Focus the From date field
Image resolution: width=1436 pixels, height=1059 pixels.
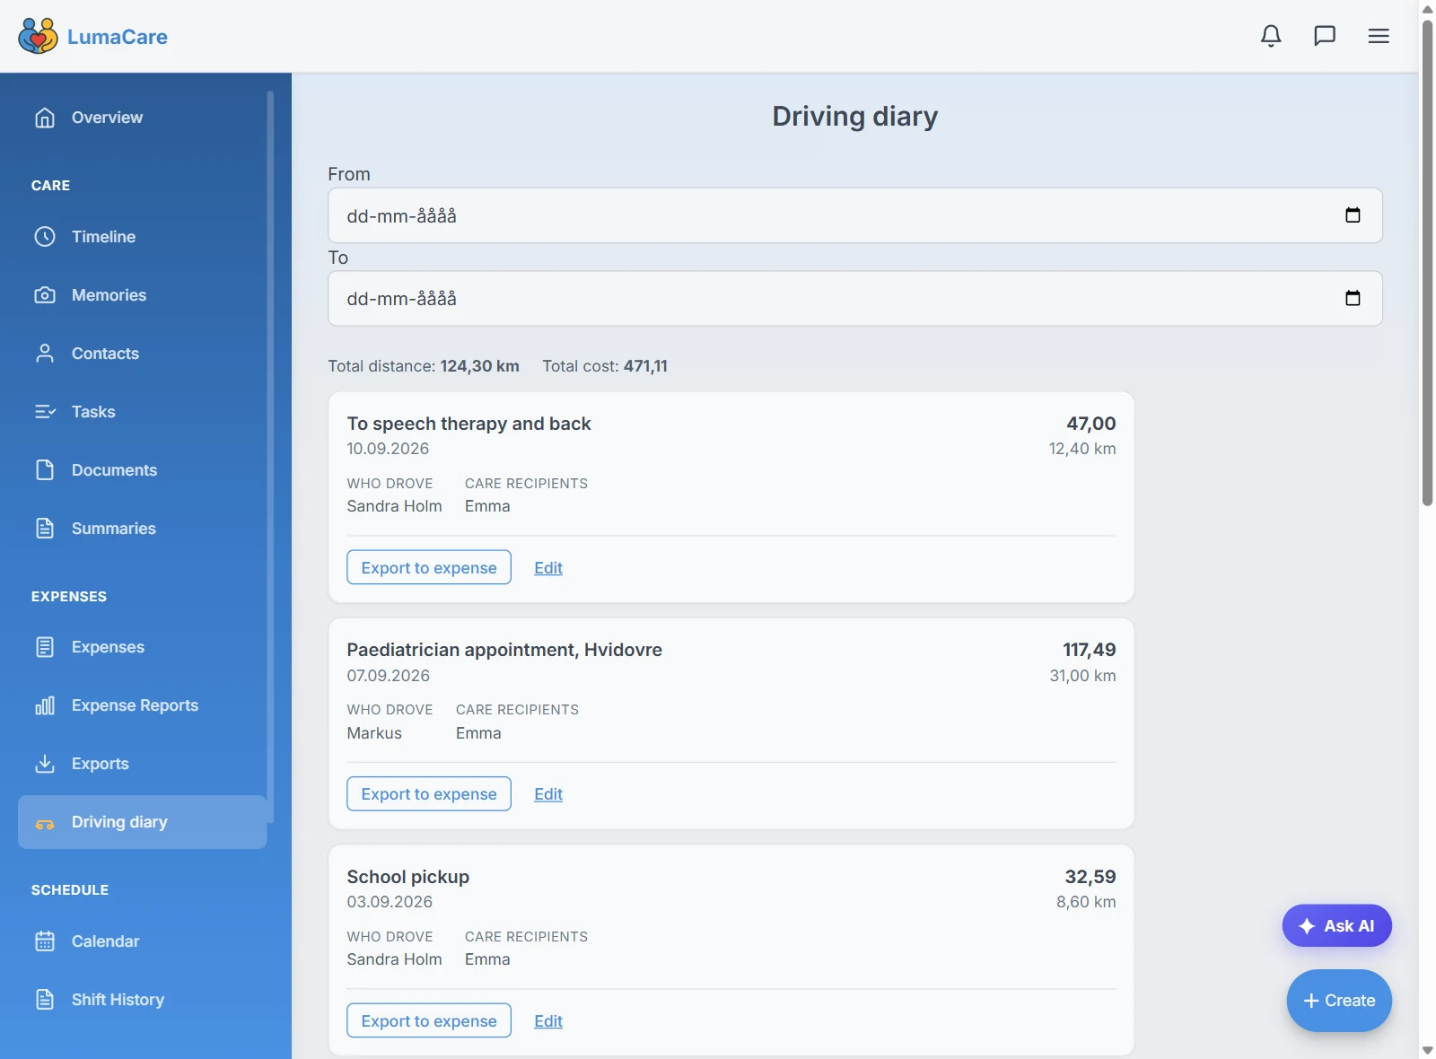854,215
